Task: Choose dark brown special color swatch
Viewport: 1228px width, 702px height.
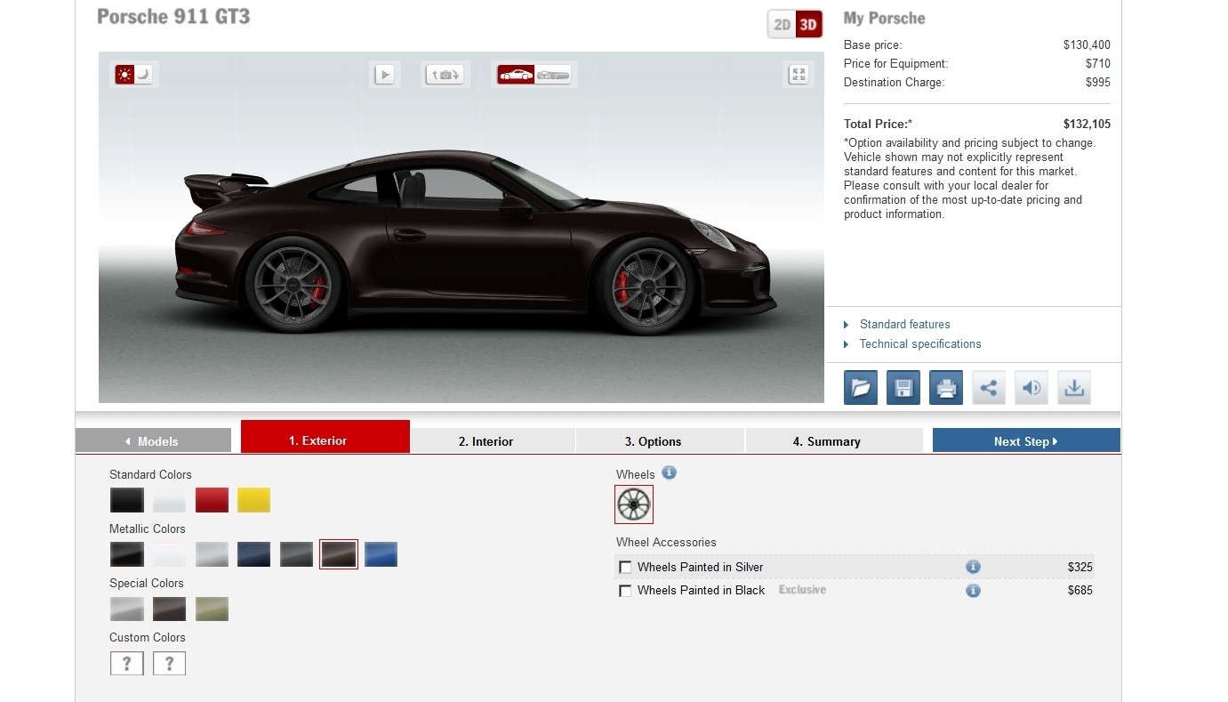Action: 169,609
